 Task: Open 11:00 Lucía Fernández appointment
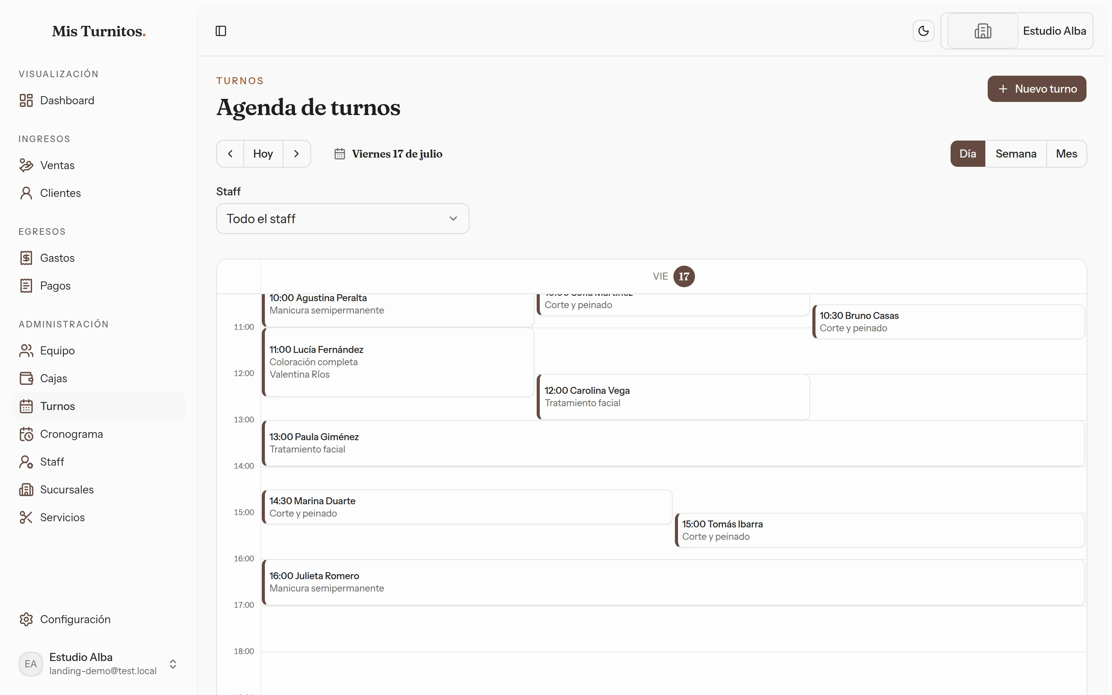click(398, 362)
